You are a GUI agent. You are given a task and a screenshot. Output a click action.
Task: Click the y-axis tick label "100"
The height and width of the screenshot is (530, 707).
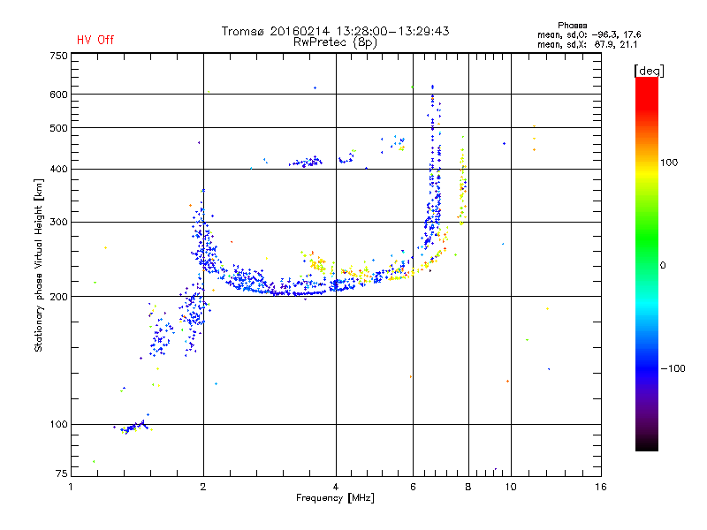pos(58,424)
